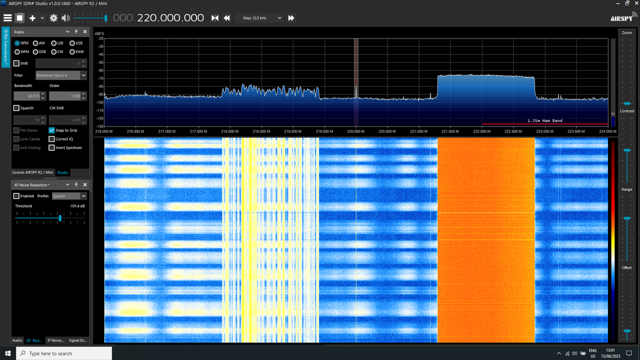Select WFM modulation mode
Image resolution: width=640 pixels, height=360 pixels.
[x=22, y=51]
